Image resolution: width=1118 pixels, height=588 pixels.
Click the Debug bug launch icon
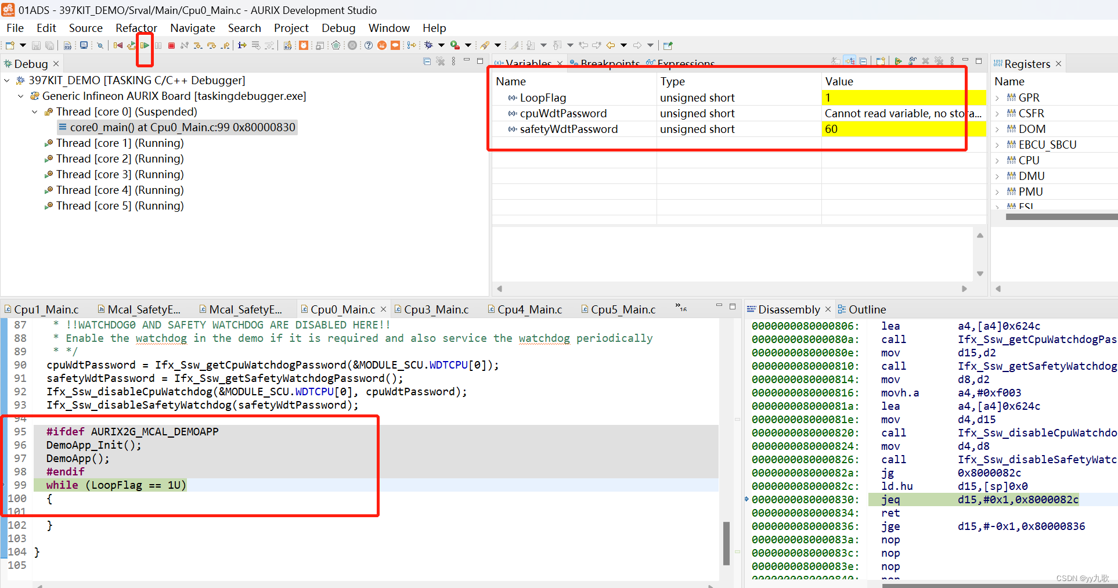tap(428, 45)
